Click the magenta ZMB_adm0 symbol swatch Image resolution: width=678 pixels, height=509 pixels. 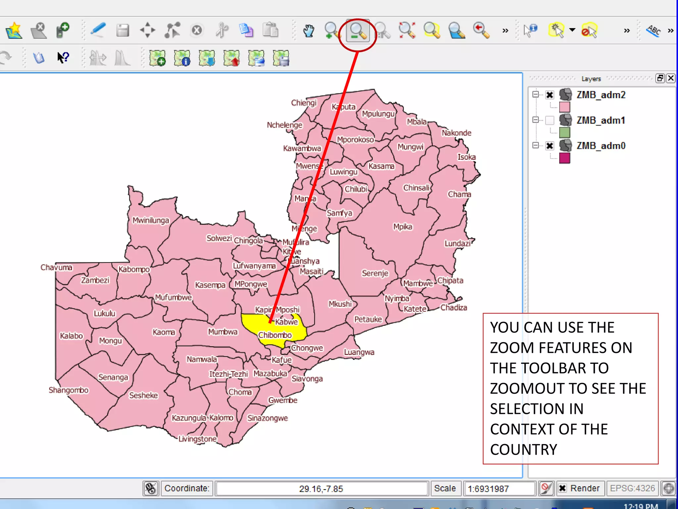[565, 158]
